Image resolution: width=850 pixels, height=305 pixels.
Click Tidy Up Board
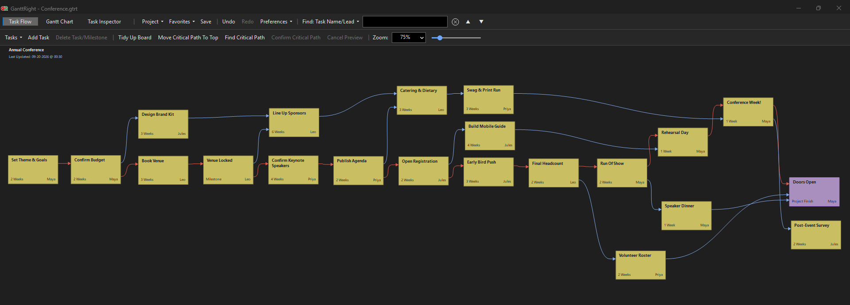(x=135, y=38)
